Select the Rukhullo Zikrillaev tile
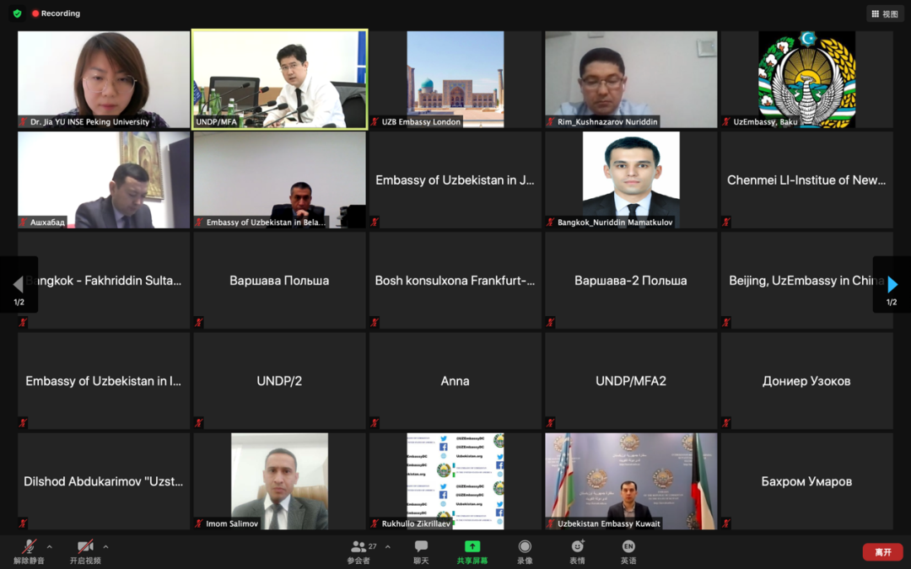Viewport: 911px width, 569px height. coord(455,481)
